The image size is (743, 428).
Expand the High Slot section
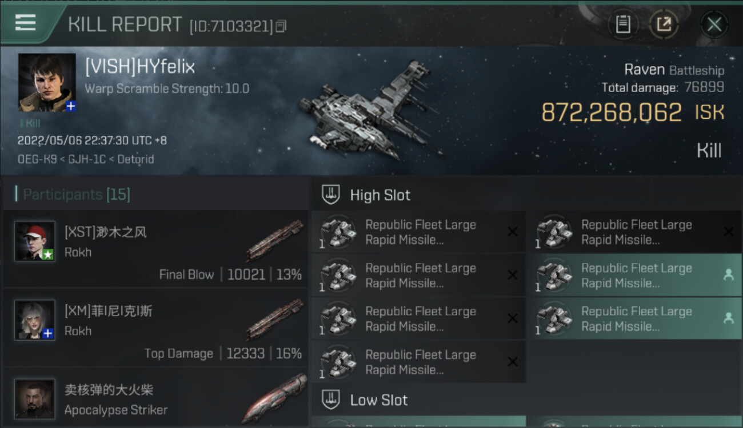click(x=380, y=195)
